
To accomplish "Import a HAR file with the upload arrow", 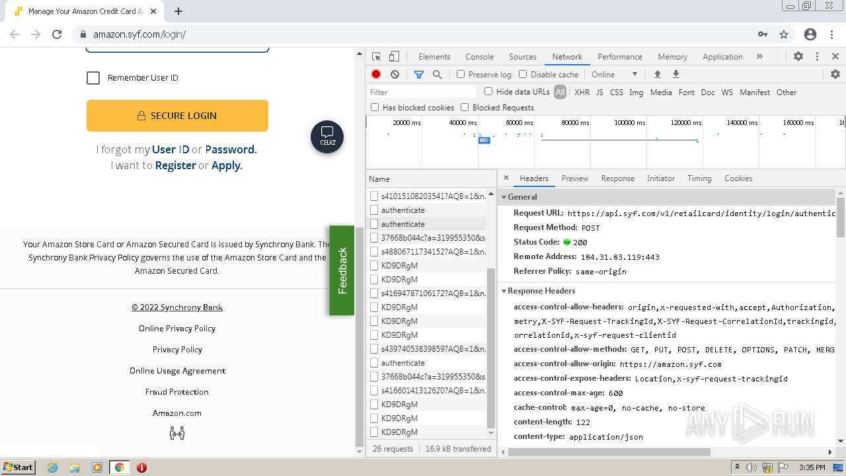I will 657,75.
